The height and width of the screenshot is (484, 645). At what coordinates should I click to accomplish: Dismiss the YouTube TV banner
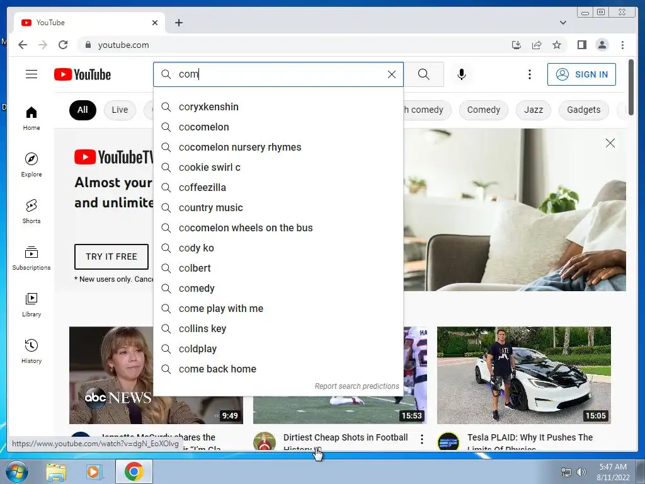(610, 143)
